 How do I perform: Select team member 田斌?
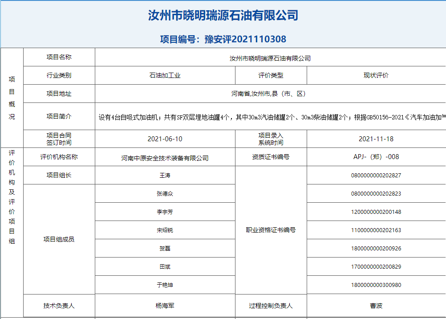[x=165, y=266]
